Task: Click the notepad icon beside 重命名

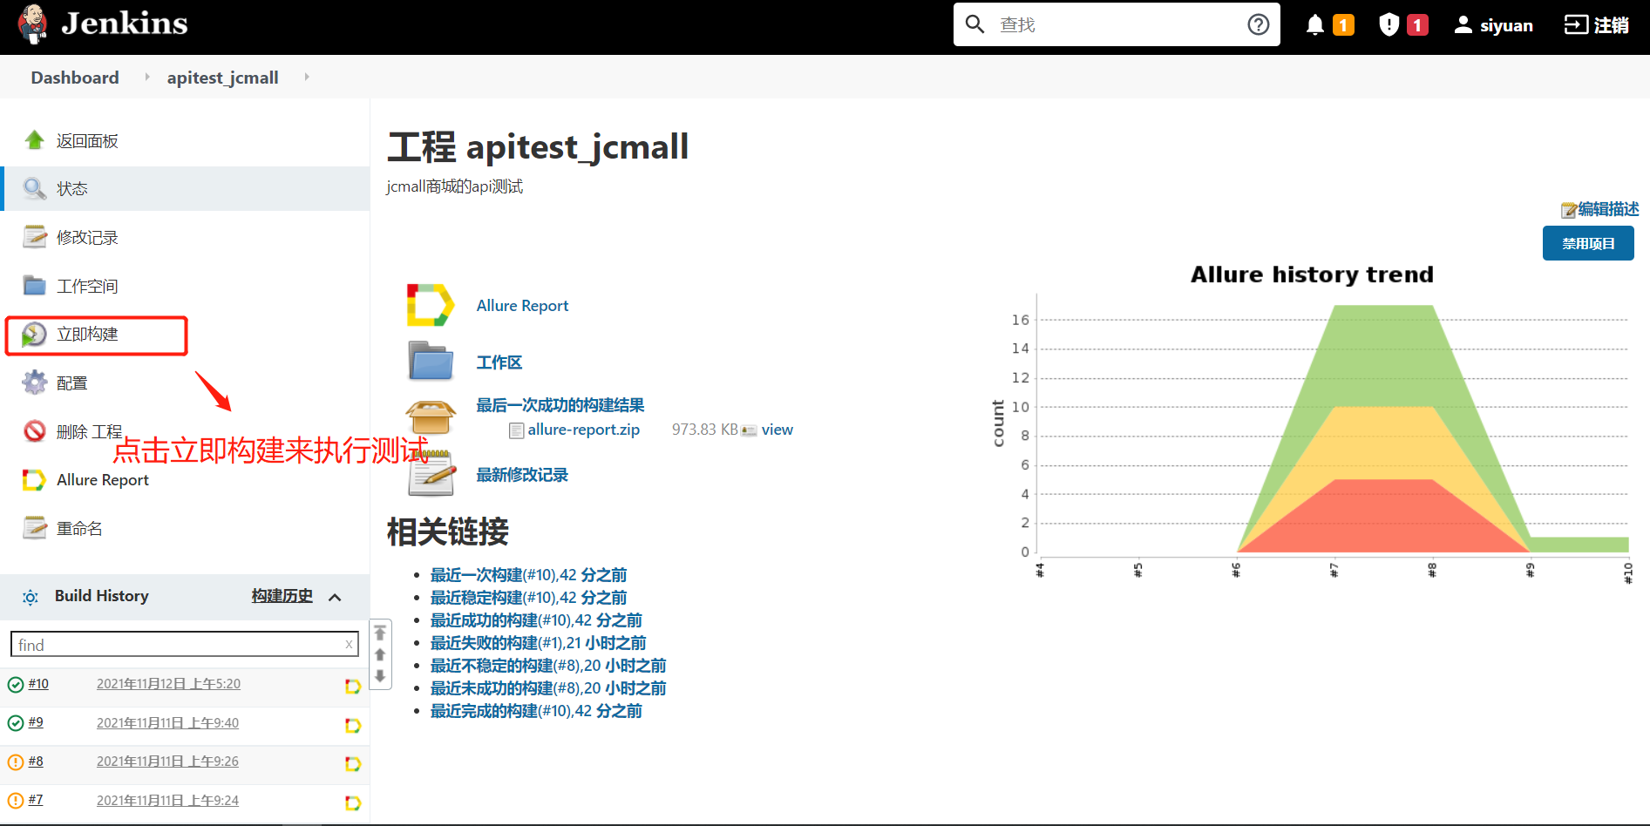Action: pos(35,527)
